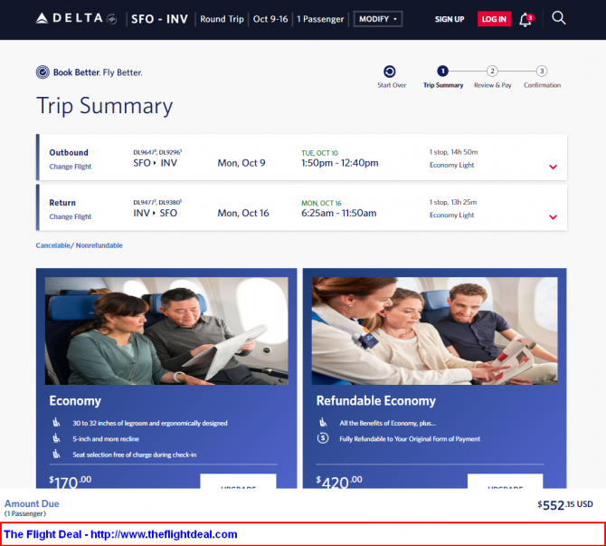Go to step 3 Confirmation circle
606x546 pixels.
pos(542,72)
